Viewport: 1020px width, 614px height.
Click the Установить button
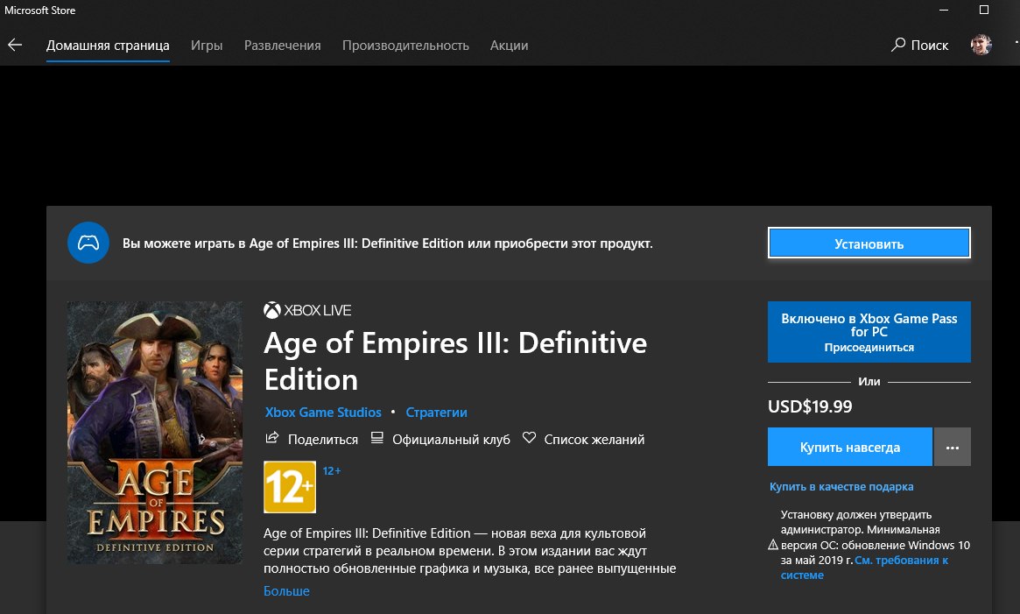coord(869,243)
